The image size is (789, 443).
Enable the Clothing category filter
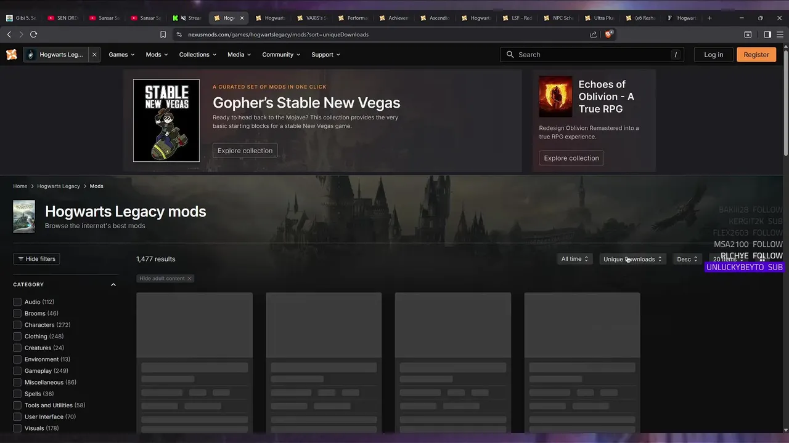click(x=17, y=337)
